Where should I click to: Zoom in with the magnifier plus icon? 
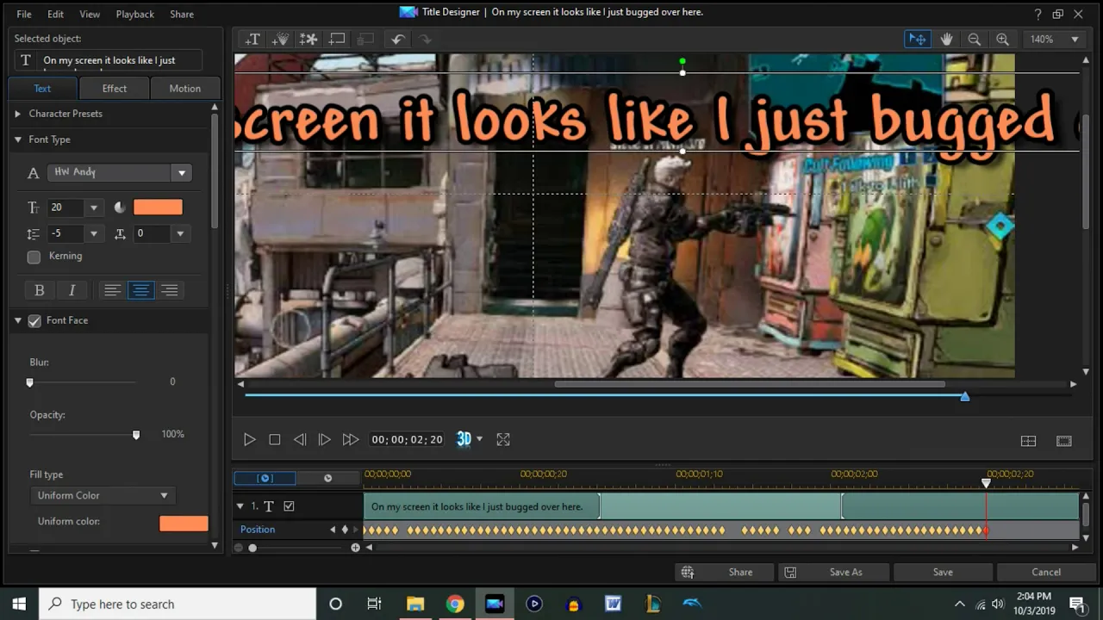tap(1002, 39)
